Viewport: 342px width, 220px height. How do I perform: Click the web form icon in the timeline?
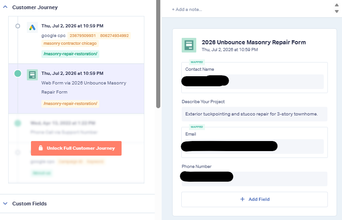(32, 75)
